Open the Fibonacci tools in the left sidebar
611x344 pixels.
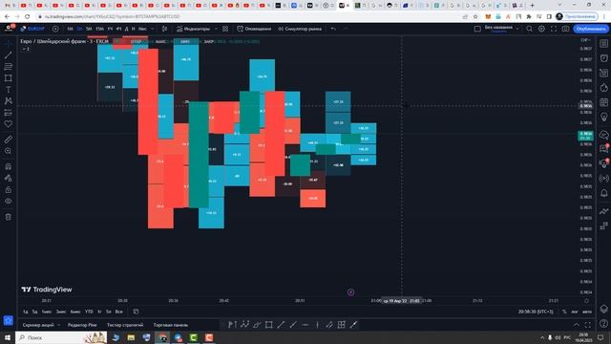pyautogui.click(x=9, y=67)
